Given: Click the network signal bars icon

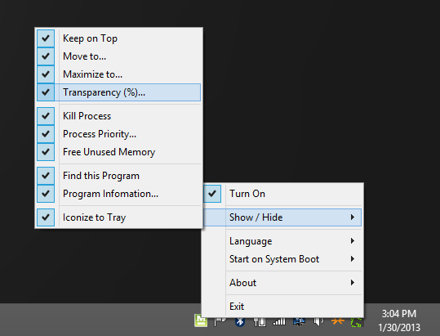Looking at the screenshot, I should coord(279,321).
